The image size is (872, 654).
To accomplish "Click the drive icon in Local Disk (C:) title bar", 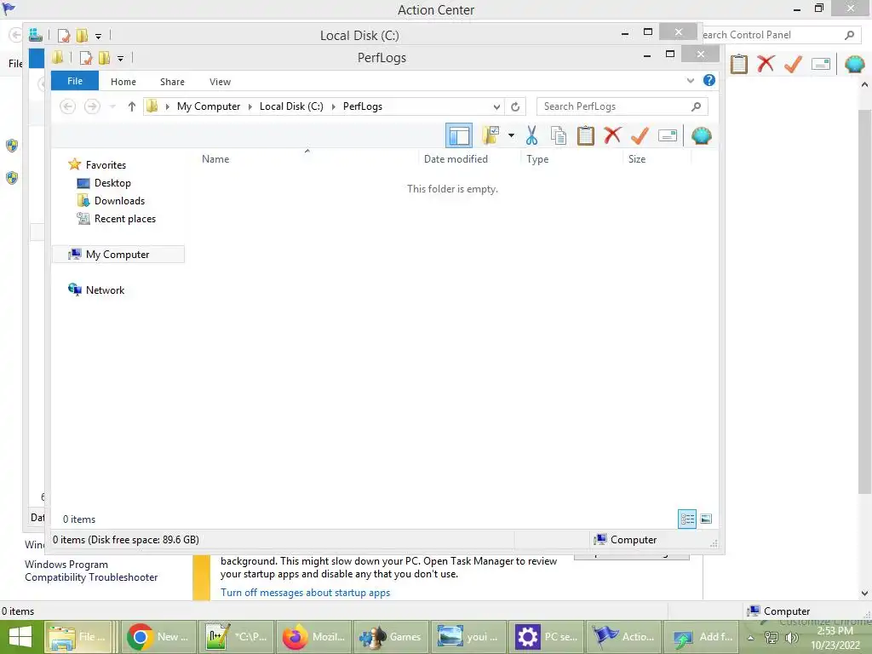I will [x=36, y=35].
